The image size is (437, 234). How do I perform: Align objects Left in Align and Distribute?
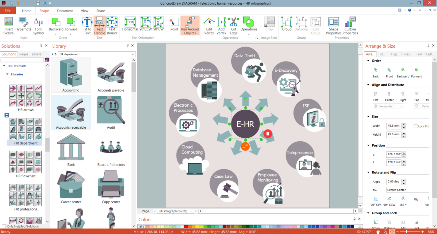[376, 96]
